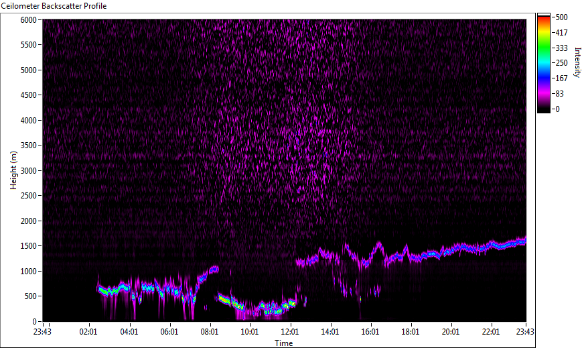584x348 pixels.
Task: Click the ending 23:43 time label
Action: (x=525, y=332)
